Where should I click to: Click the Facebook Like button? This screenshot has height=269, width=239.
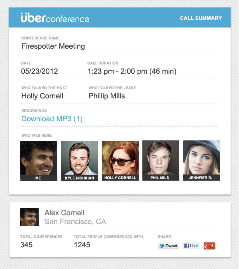click(191, 246)
